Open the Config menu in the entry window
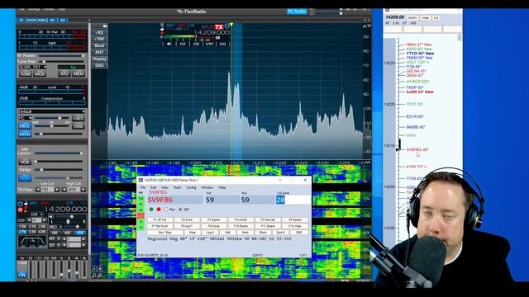This screenshot has height=297, width=529. pyautogui.click(x=191, y=187)
